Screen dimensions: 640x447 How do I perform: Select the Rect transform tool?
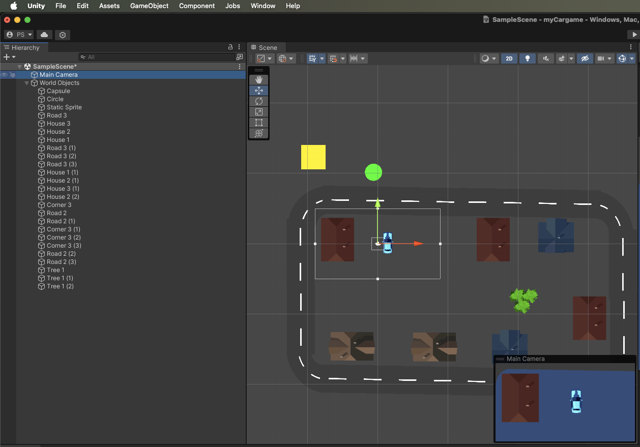[x=258, y=123]
